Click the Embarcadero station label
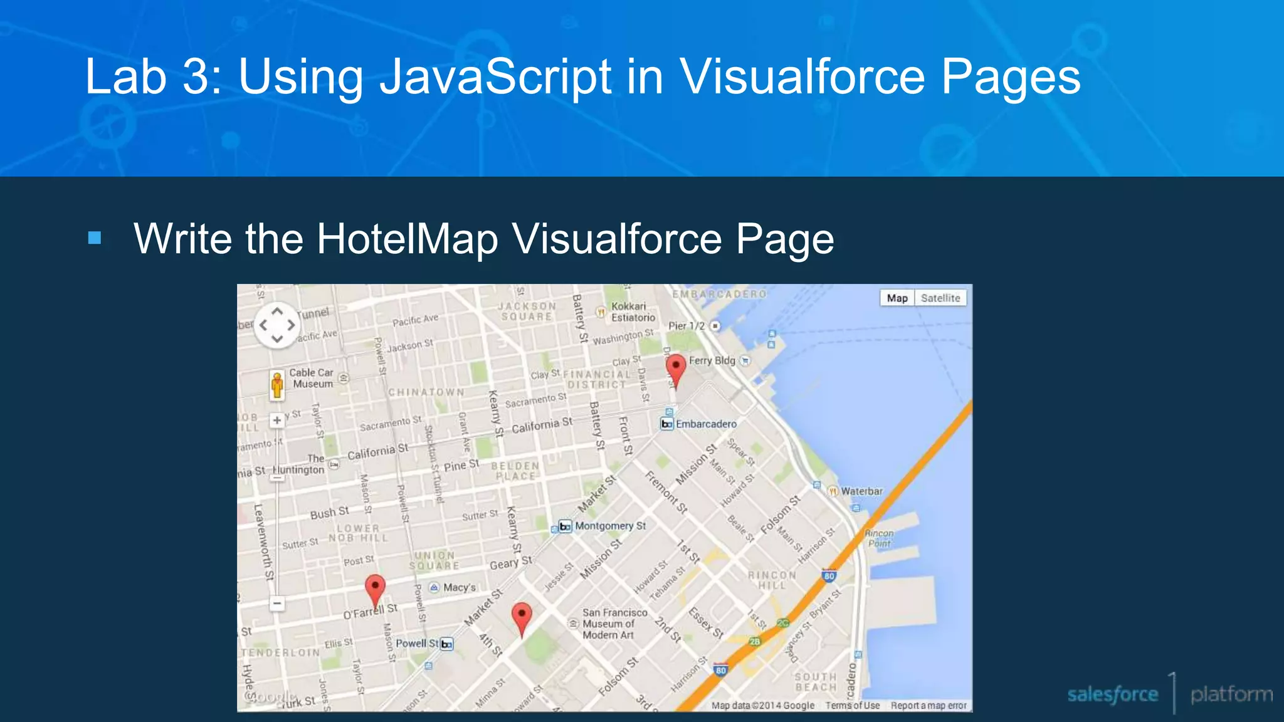 706,424
